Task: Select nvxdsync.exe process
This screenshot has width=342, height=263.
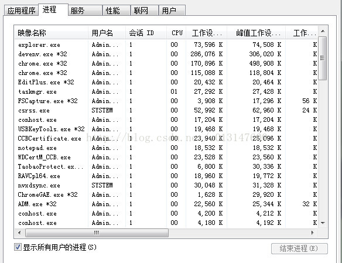Action: (x=166, y=185)
